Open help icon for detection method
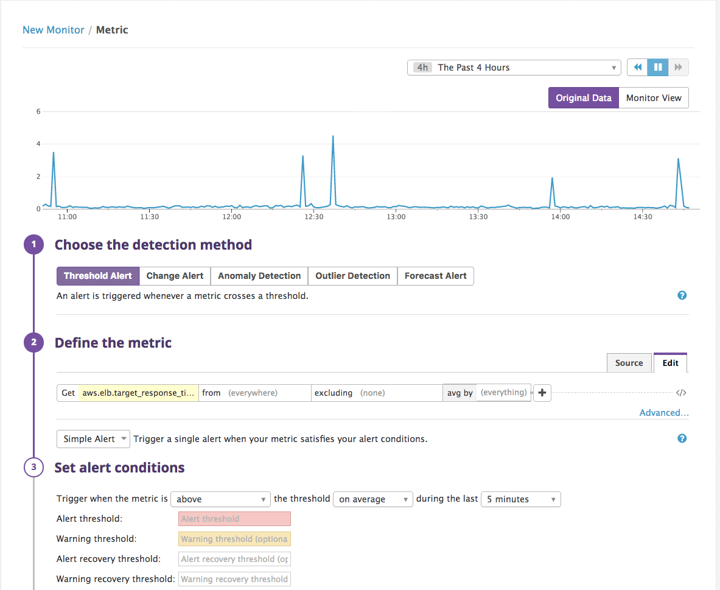 coord(682,295)
